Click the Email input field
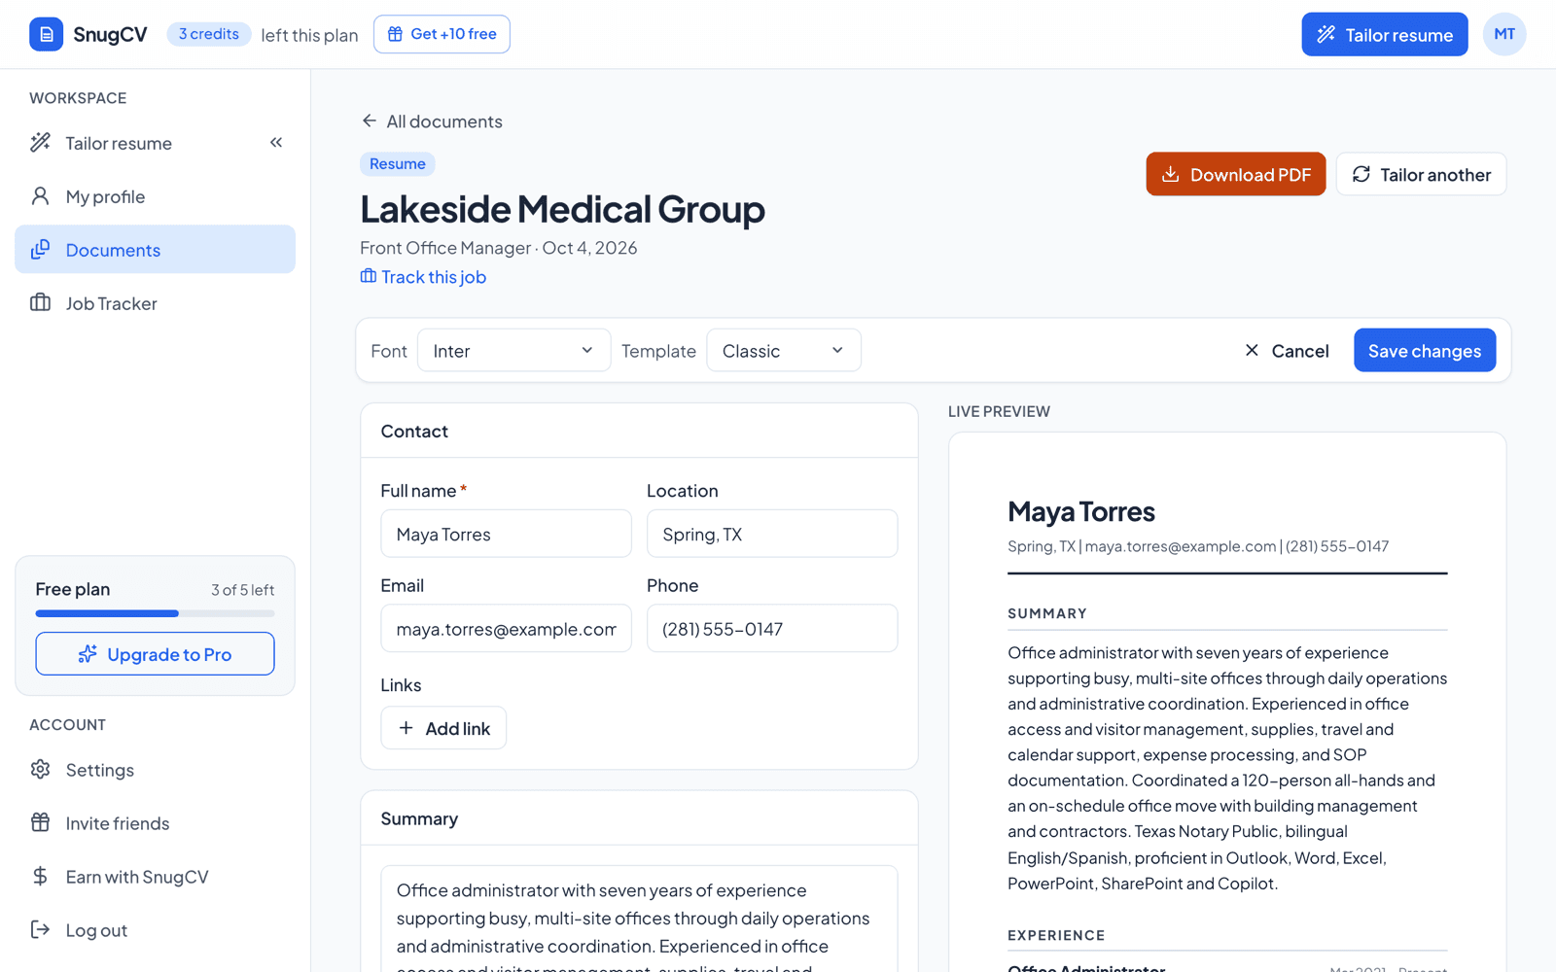1556x972 pixels. 506,628
